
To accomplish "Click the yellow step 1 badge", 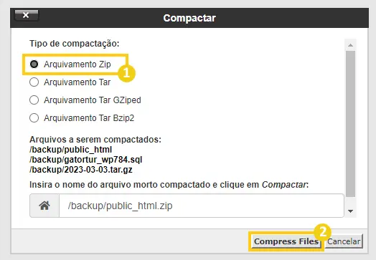I will point(126,73).
